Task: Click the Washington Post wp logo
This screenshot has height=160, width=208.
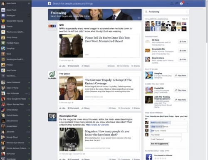Action: 52,117
